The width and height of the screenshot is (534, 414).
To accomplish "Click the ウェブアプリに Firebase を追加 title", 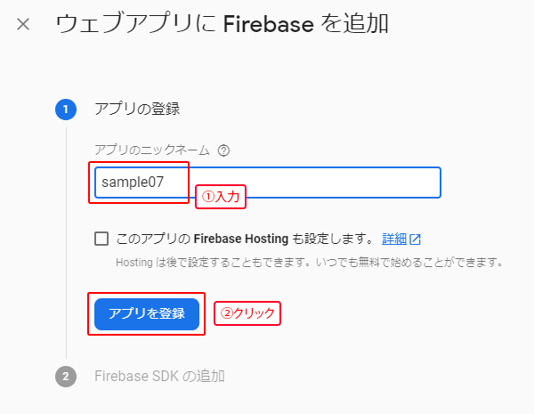I will click(x=222, y=24).
